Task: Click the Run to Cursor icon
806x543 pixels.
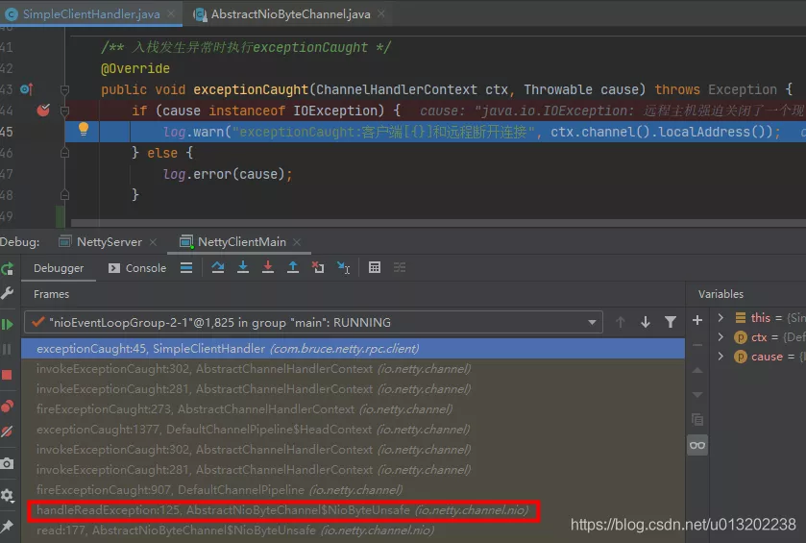Action: tap(343, 268)
